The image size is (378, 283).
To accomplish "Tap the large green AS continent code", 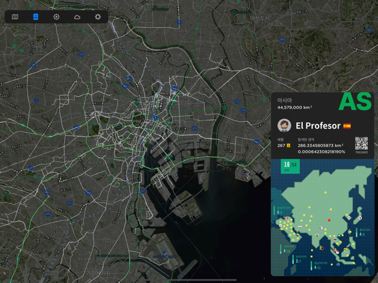I will tap(355, 102).
